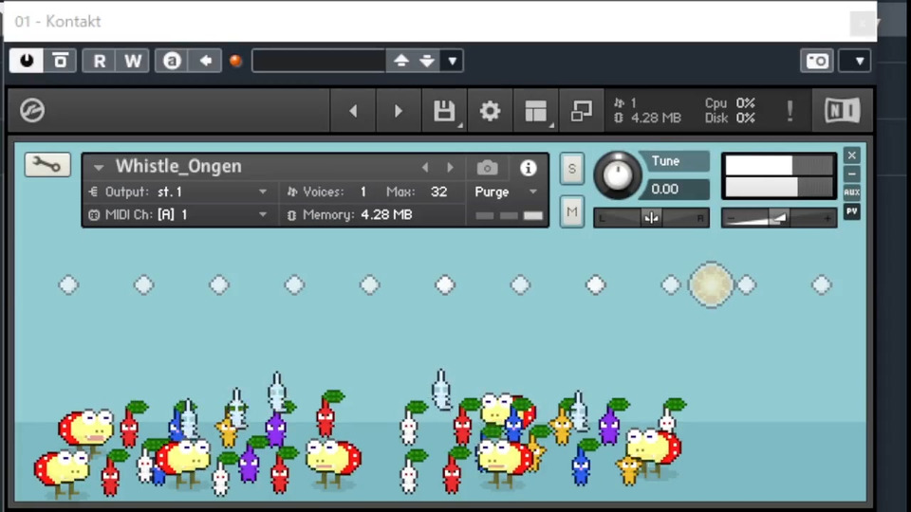Click the NI logo button
This screenshot has width=911, height=512.
point(842,110)
